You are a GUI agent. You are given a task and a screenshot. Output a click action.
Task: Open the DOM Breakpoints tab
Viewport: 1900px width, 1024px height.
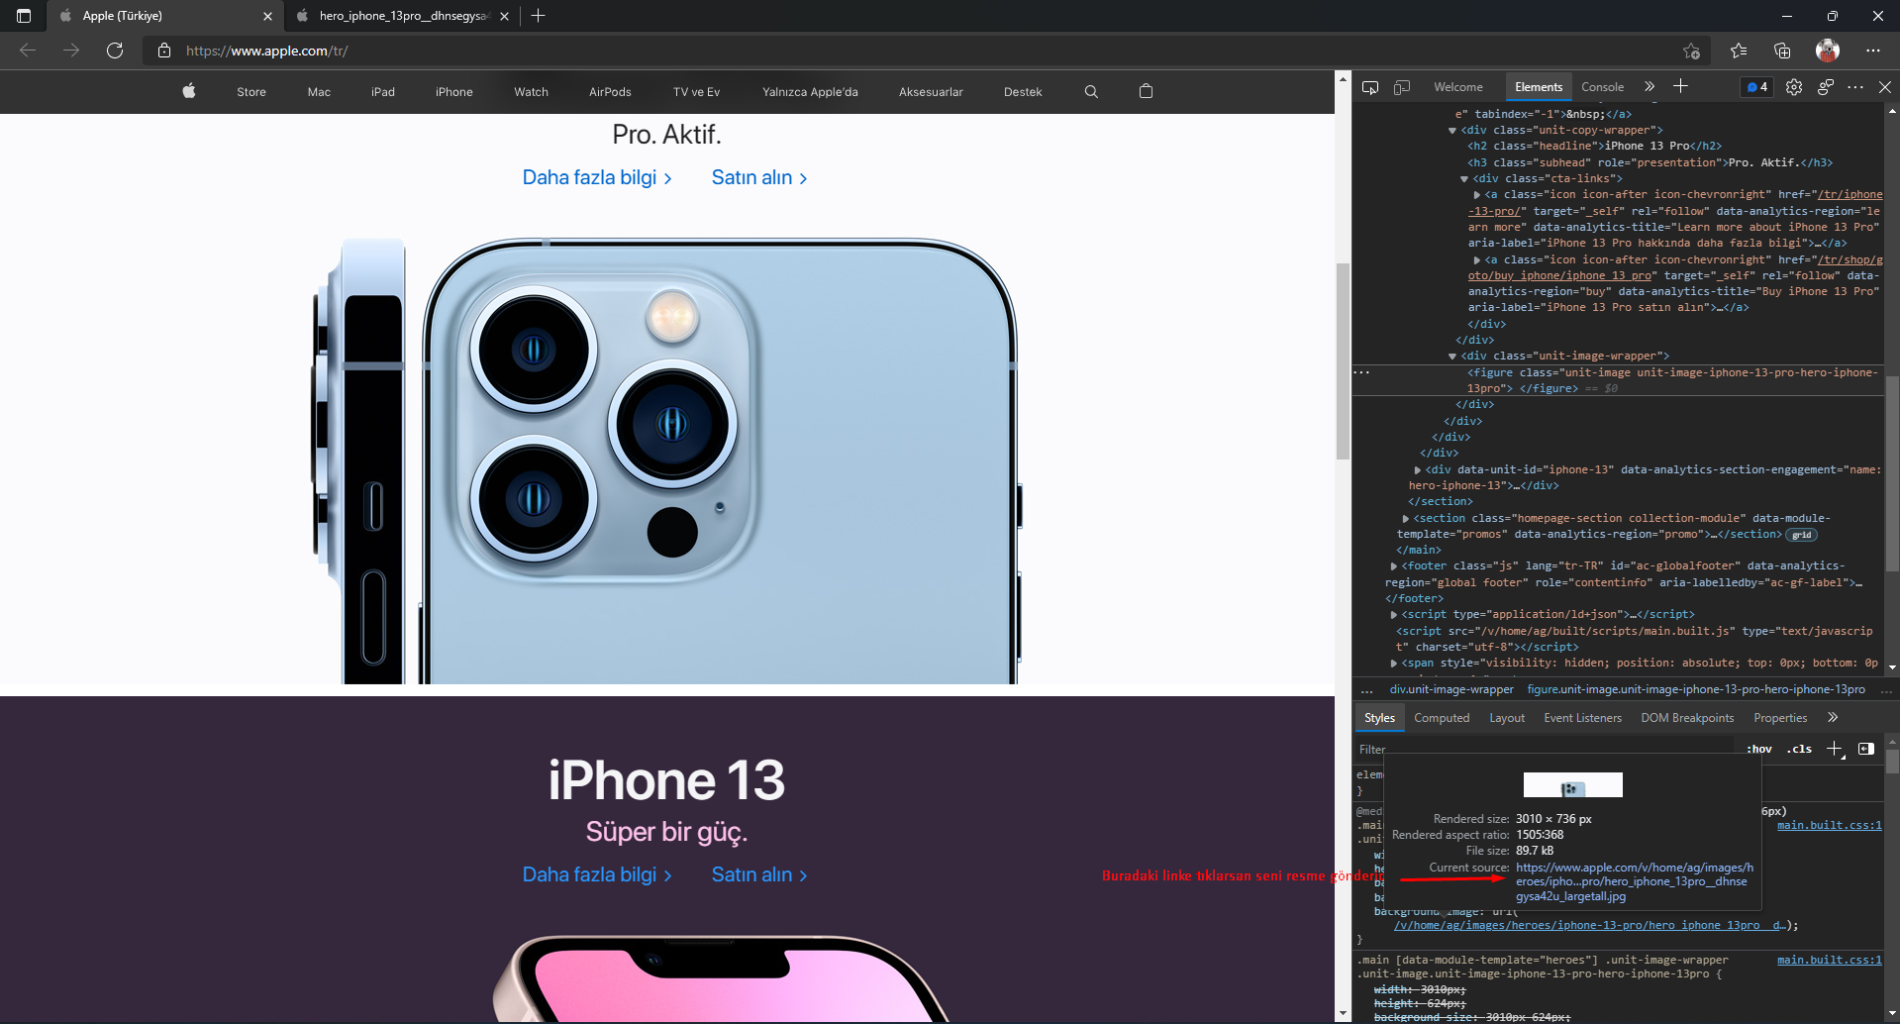1687,718
